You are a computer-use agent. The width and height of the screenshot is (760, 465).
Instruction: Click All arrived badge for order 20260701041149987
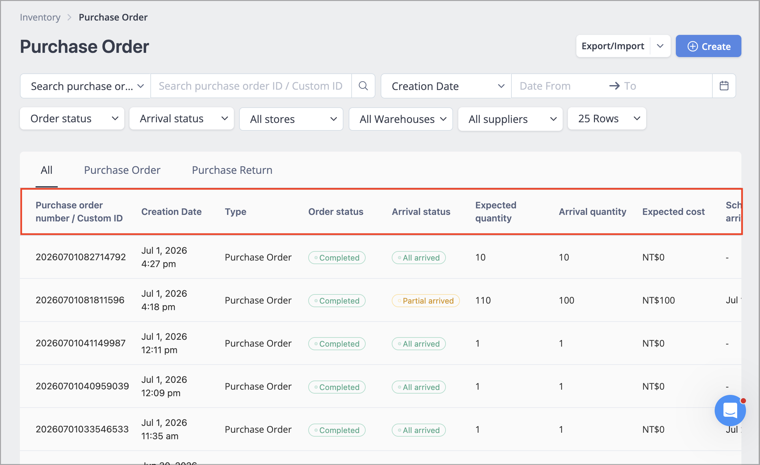pyautogui.click(x=419, y=344)
